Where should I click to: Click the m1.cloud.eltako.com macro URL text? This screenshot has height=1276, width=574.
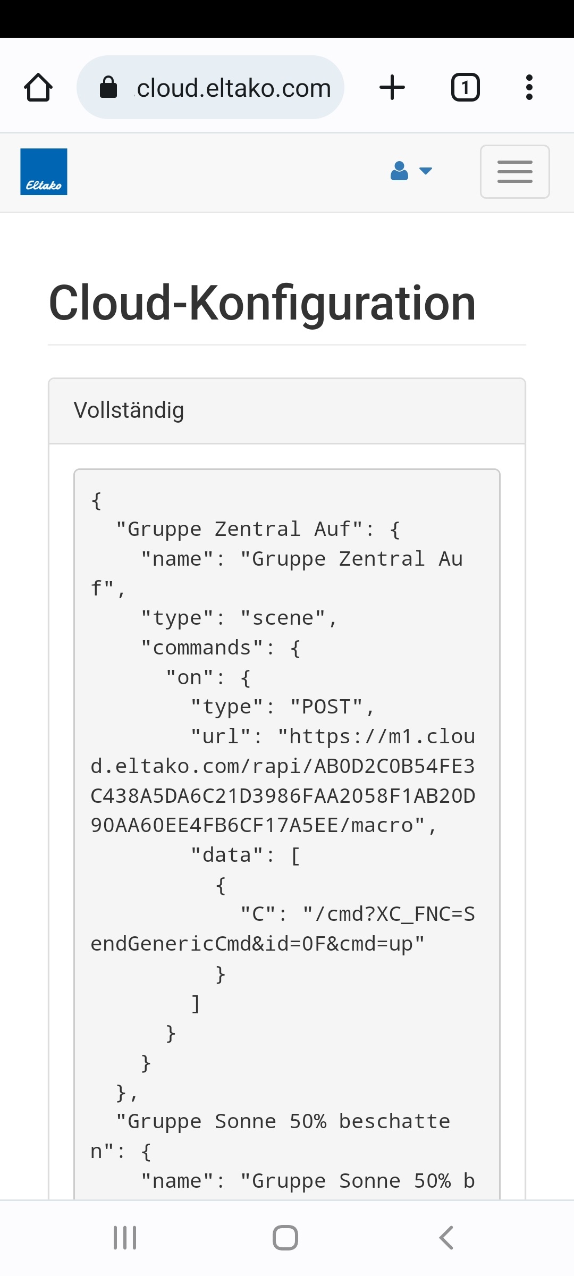click(x=283, y=782)
